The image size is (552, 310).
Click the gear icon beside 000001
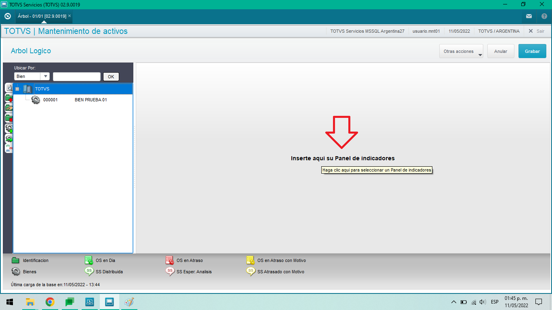[36, 100]
